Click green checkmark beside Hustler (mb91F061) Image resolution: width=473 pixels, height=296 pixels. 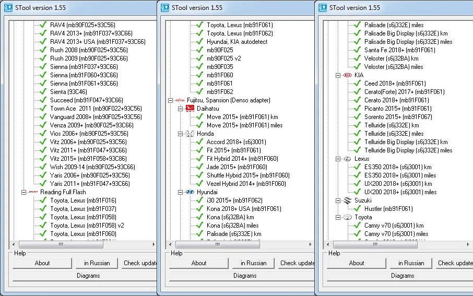click(x=357, y=208)
